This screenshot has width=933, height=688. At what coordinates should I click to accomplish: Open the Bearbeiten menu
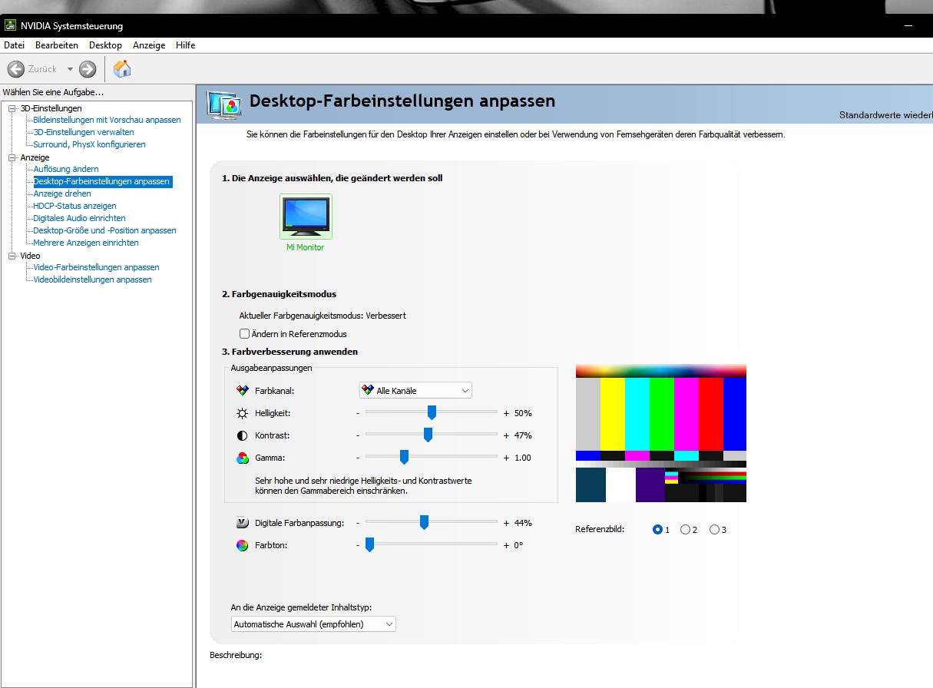point(57,45)
